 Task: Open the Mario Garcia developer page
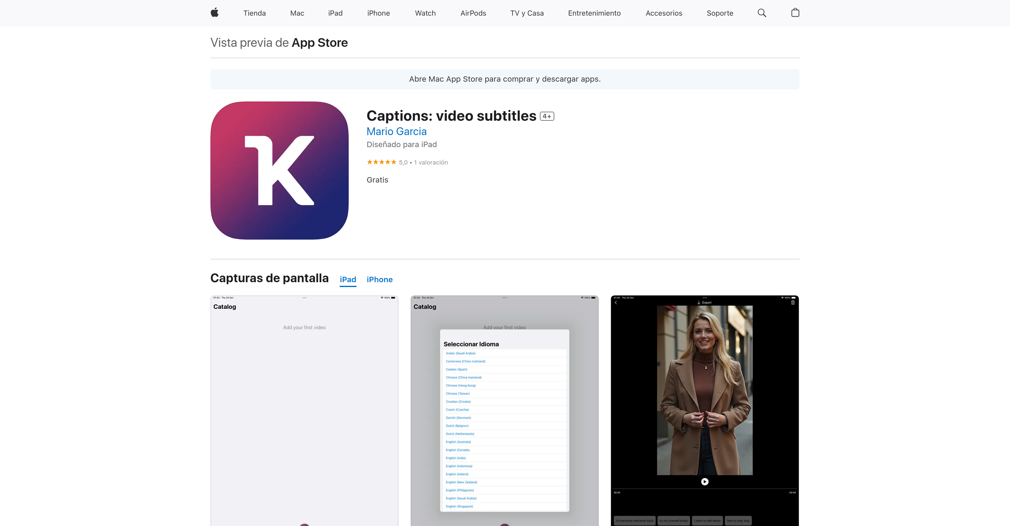[x=396, y=131]
